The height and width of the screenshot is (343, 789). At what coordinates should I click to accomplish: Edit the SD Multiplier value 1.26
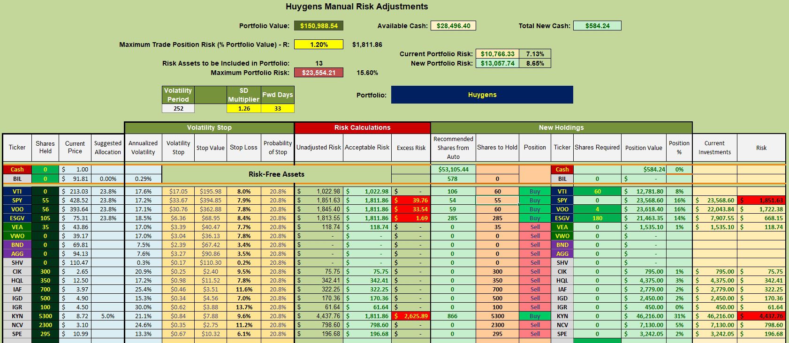pos(244,108)
